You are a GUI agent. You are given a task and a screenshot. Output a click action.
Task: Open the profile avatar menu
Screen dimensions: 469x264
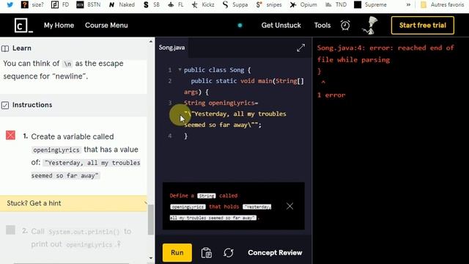click(x=370, y=25)
